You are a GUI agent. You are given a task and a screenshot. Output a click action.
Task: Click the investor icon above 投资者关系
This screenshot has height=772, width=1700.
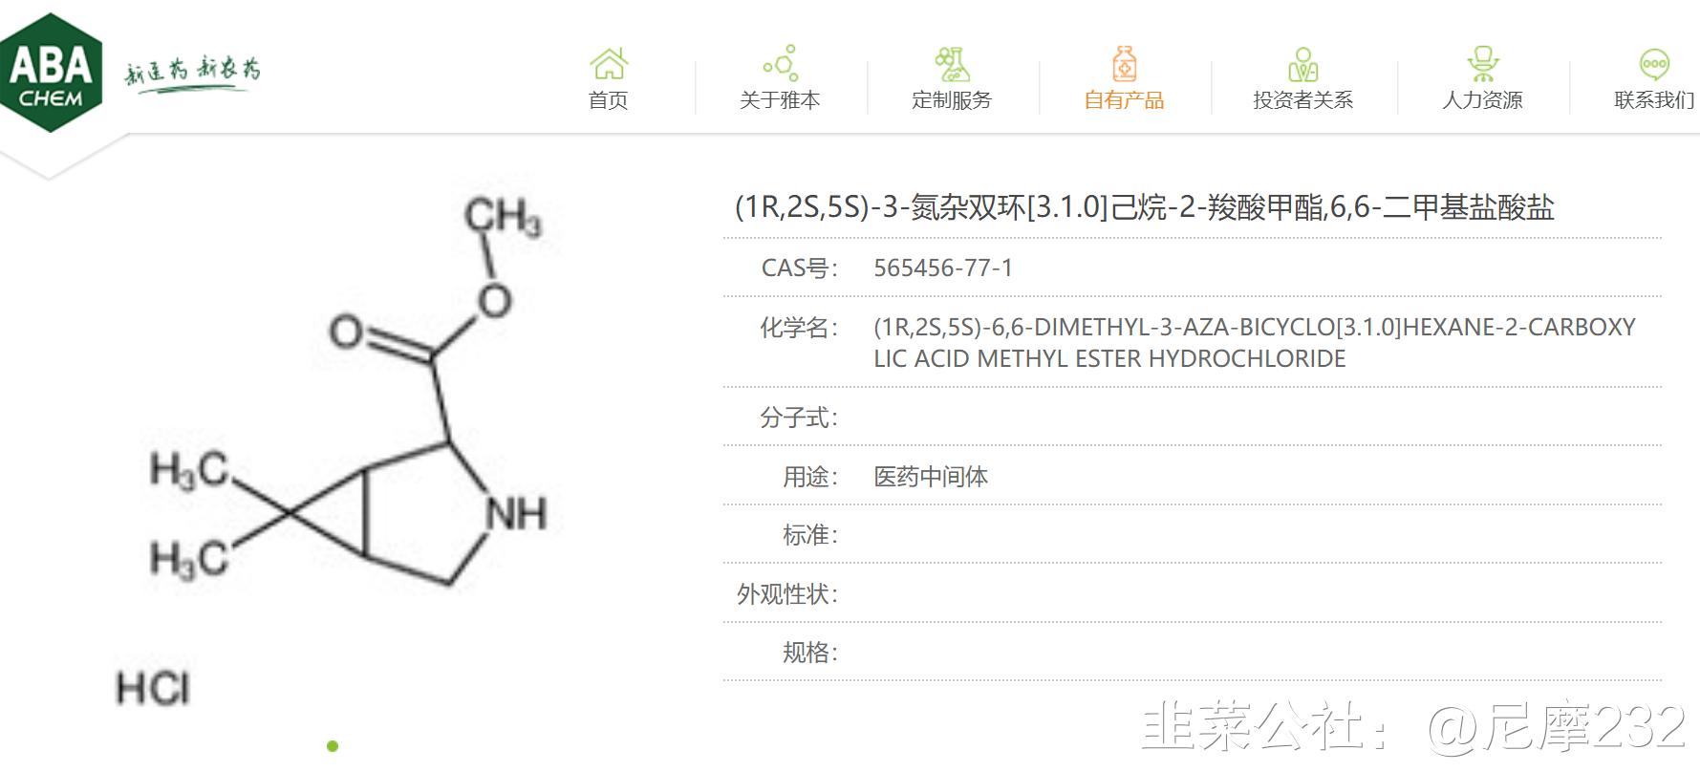click(1302, 65)
